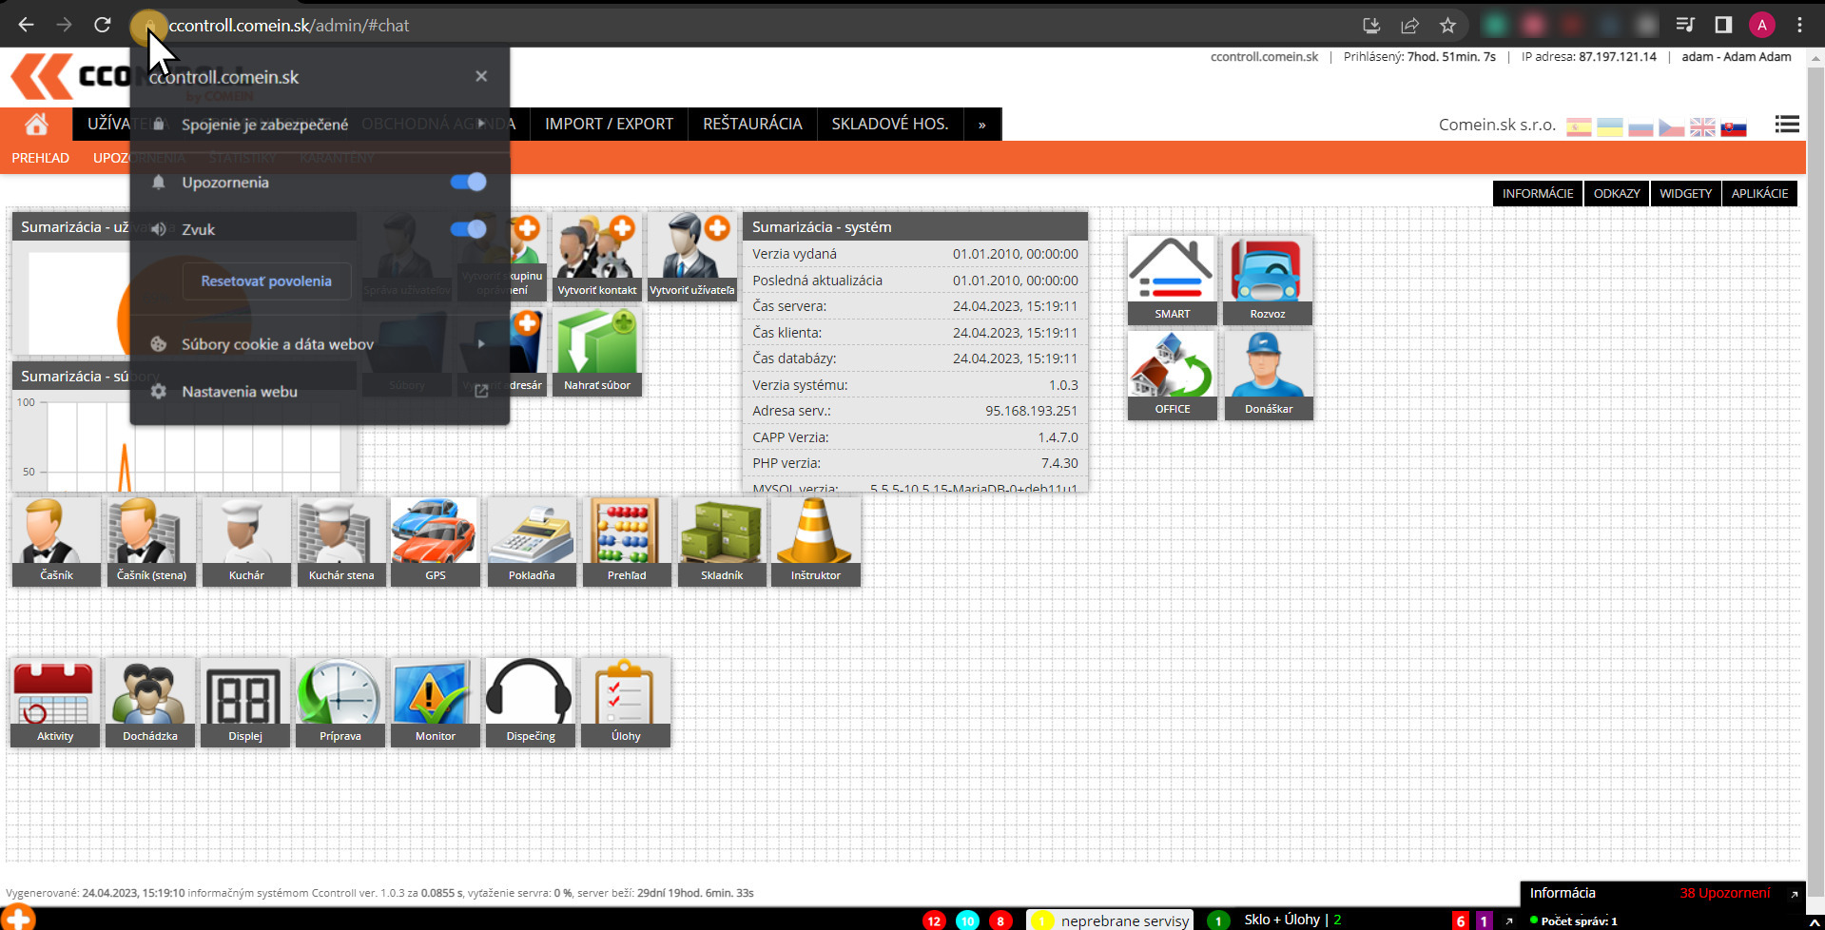
Task: Expand more menu items with » arrow
Action: (981, 125)
